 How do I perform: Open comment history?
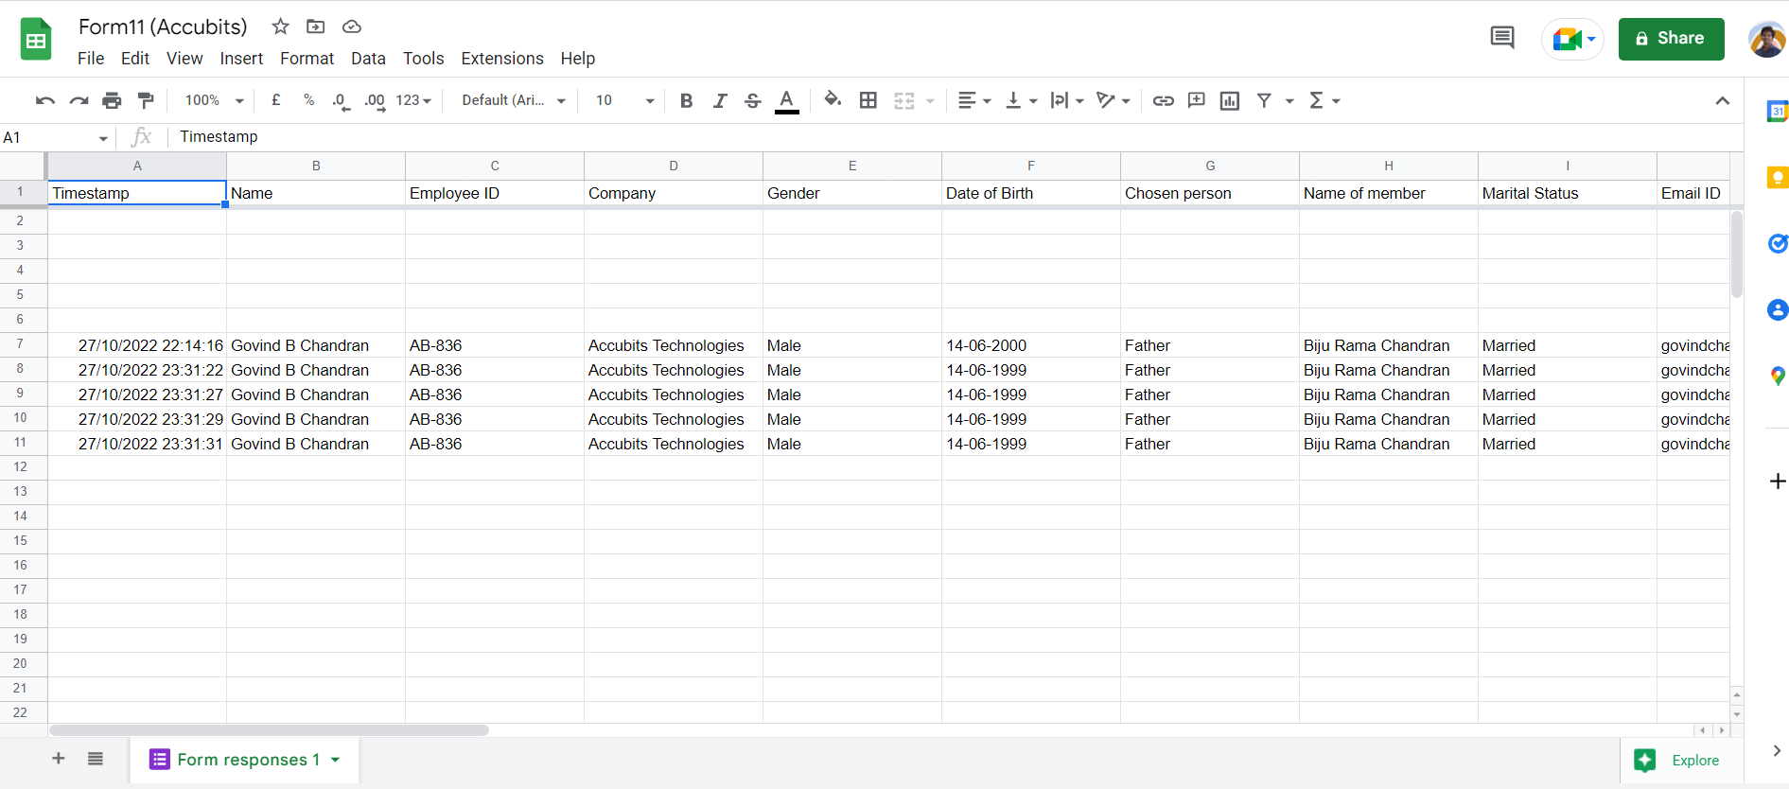click(1501, 38)
